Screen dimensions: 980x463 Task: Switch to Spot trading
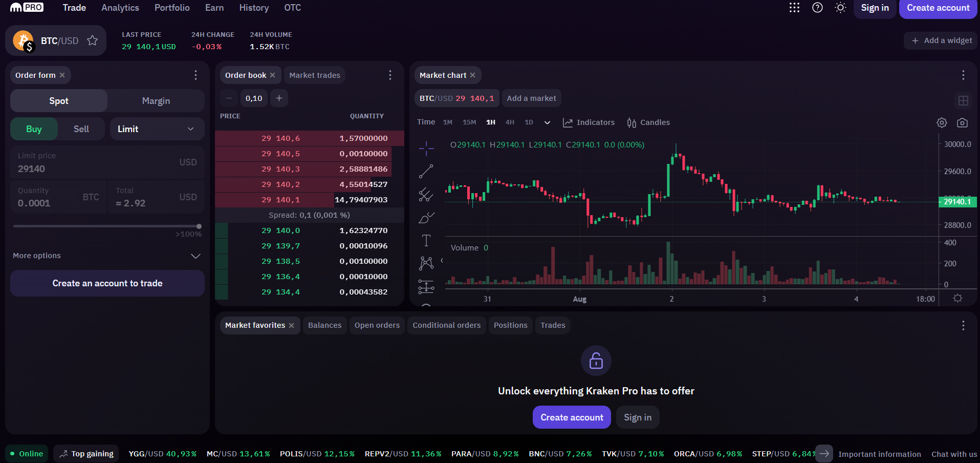(x=59, y=101)
